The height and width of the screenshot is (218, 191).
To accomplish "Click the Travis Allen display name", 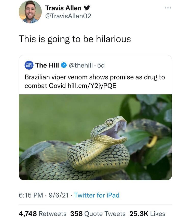I will (x=63, y=8).
